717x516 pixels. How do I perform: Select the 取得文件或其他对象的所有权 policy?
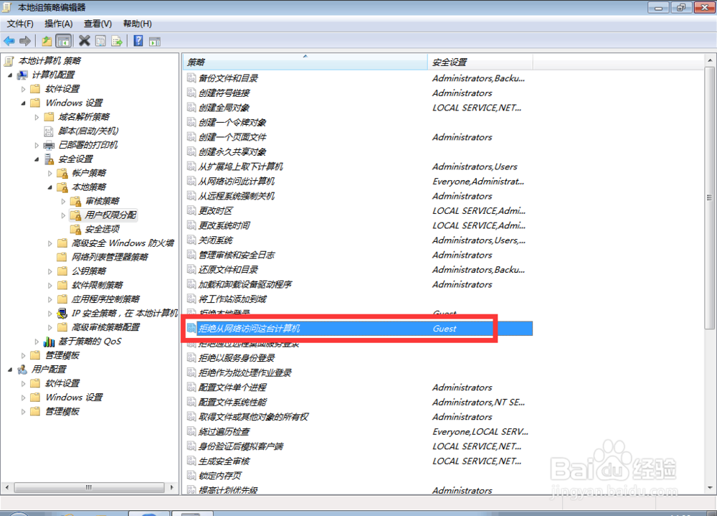click(x=253, y=417)
